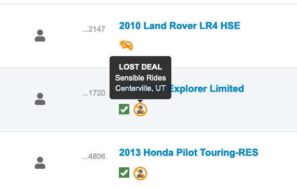
Task: Open the Explorer Limited vehicle link
Action: (206, 89)
